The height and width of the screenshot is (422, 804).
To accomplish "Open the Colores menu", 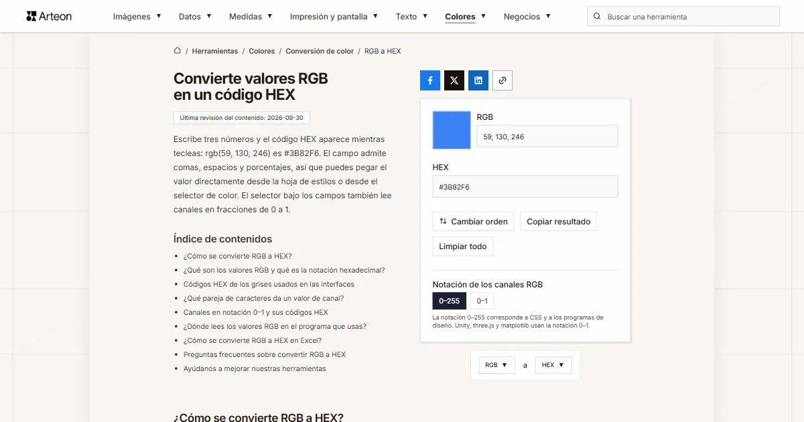I will [x=466, y=17].
